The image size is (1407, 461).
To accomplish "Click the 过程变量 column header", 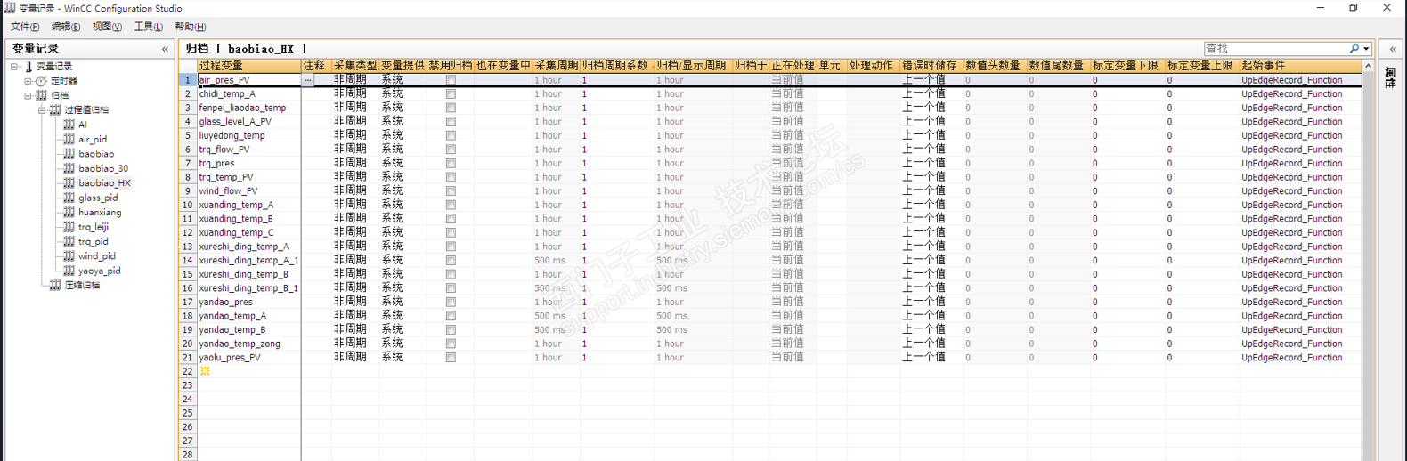I will click(248, 66).
